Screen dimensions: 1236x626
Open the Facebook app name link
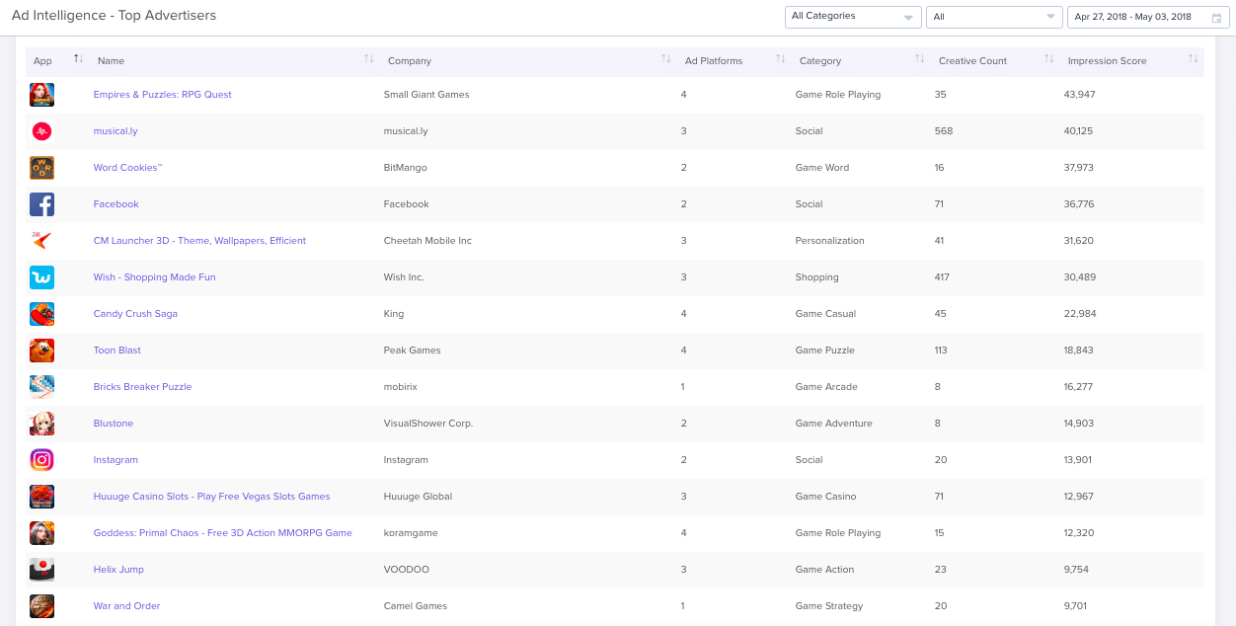click(116, 204)
